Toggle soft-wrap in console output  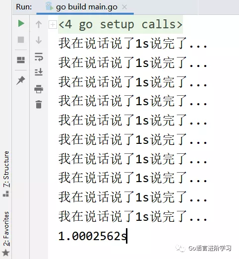pyautogui.click(x=39, y=57)
